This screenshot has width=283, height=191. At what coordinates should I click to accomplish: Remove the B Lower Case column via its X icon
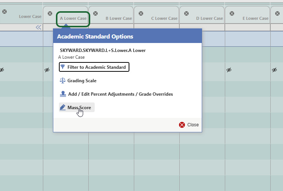(x=95, y=13)
